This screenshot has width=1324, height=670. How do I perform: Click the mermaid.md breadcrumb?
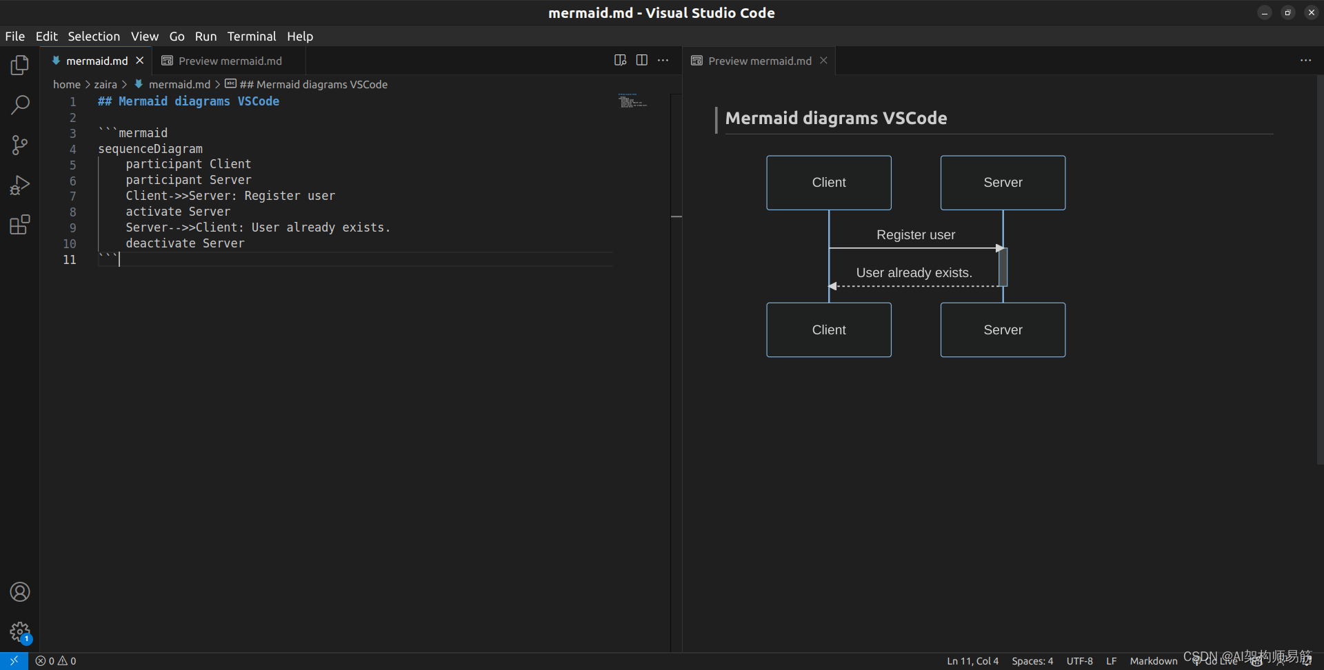click(179, 84)
